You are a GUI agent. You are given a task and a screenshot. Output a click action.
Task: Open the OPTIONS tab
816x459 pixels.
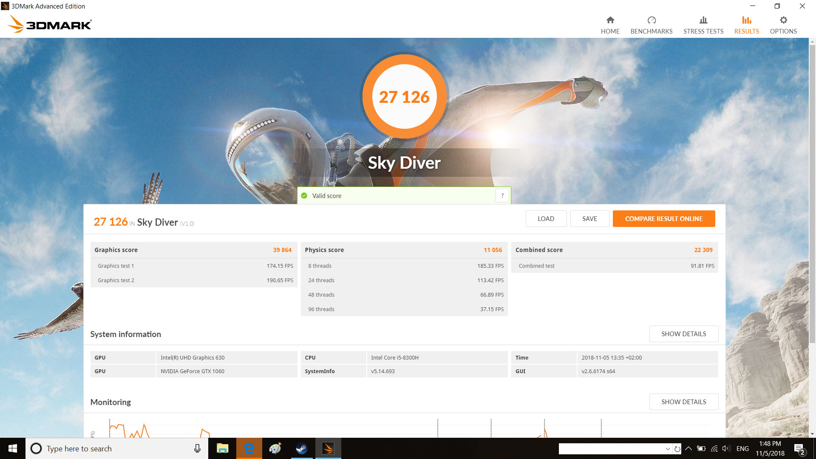click(783, 25)
